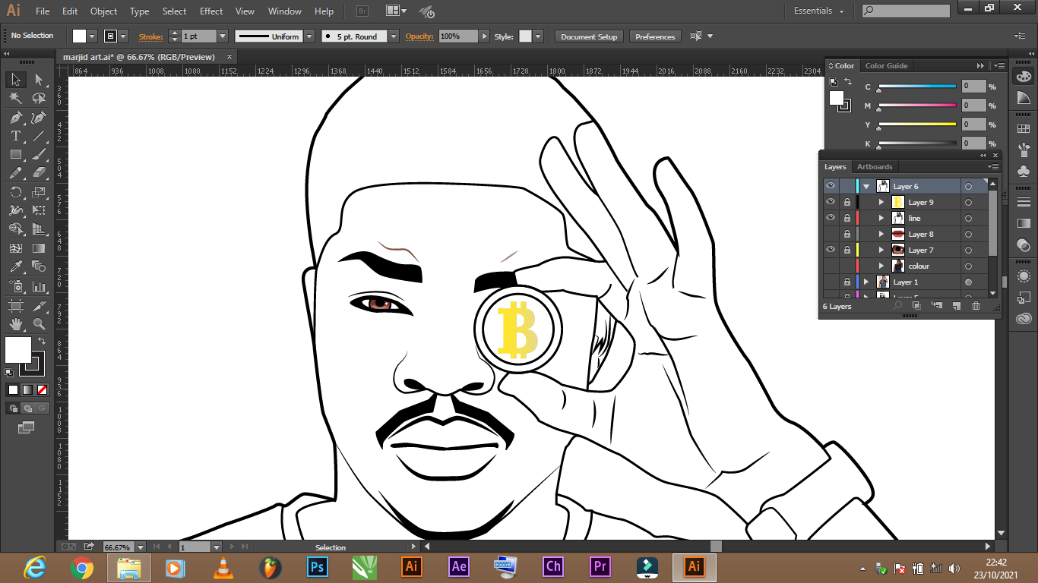This screenshot has height=583, width=1038.
Task: Open the File menu
Action: tap(43, 11)
